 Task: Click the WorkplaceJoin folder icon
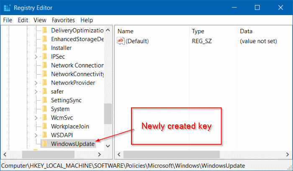45,126
